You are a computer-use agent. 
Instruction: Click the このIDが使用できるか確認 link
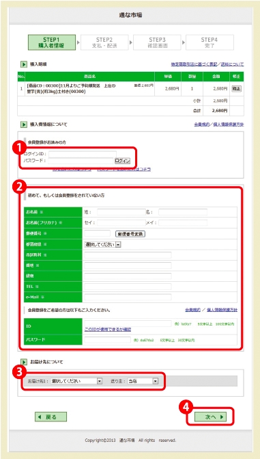click(108, 330)
